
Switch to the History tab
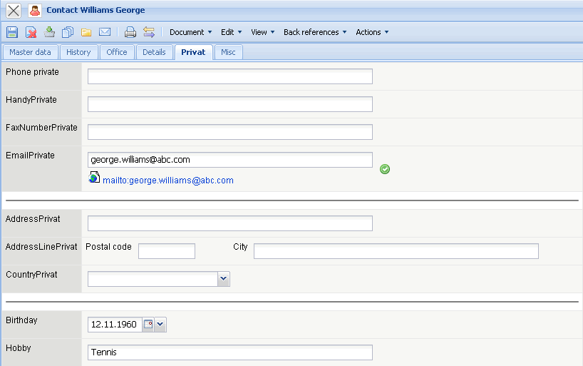tap(78, 52)
